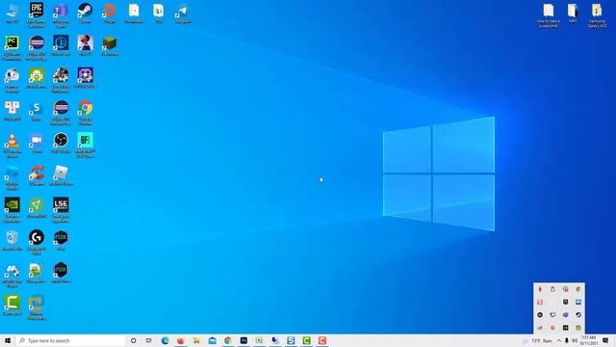Viewport: 616px width, 347px height.
Task: Open the Windows Start menu
Action: click(x=8, y=340)
